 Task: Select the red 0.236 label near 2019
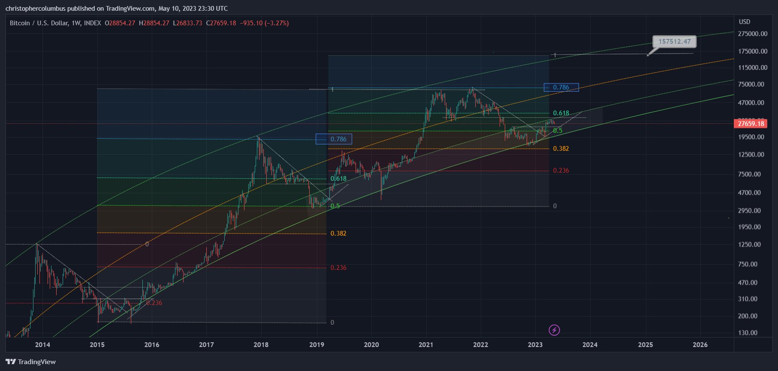click(338, 268)
